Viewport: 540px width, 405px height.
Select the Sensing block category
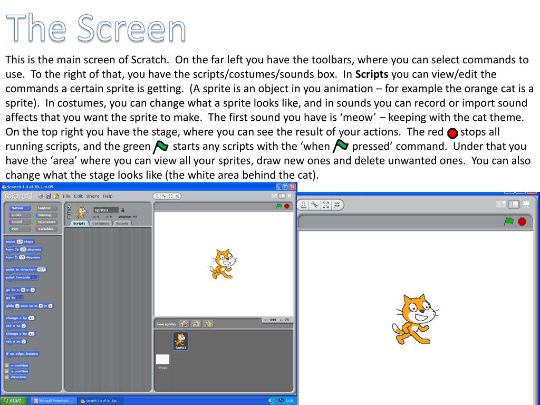46,215
